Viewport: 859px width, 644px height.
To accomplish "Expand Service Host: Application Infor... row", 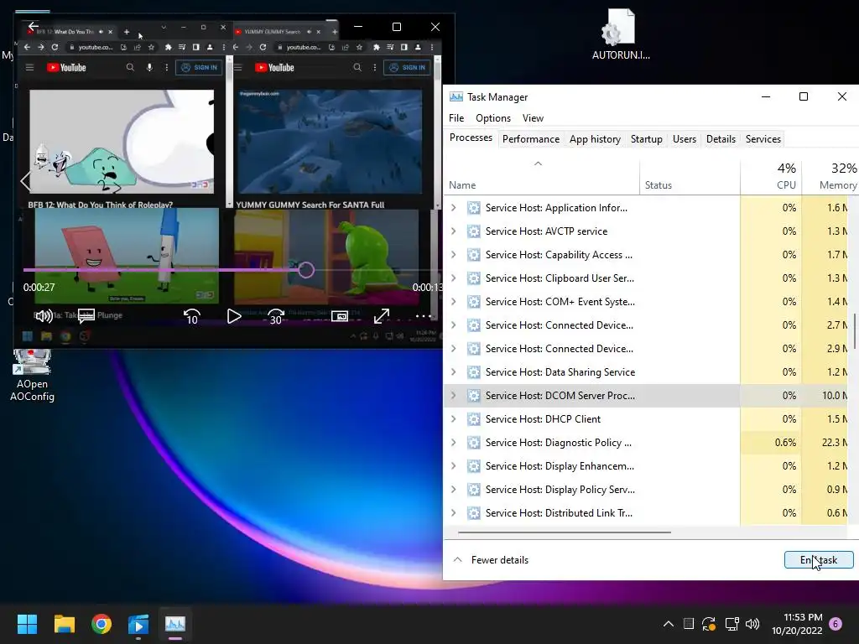I will pos(454,208).
